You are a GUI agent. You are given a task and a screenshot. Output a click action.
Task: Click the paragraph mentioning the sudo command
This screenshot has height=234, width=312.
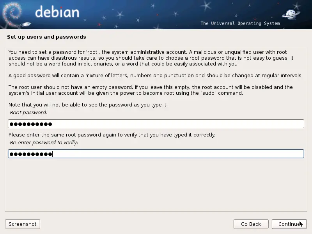pyautogui.click(x=151, y=90)
